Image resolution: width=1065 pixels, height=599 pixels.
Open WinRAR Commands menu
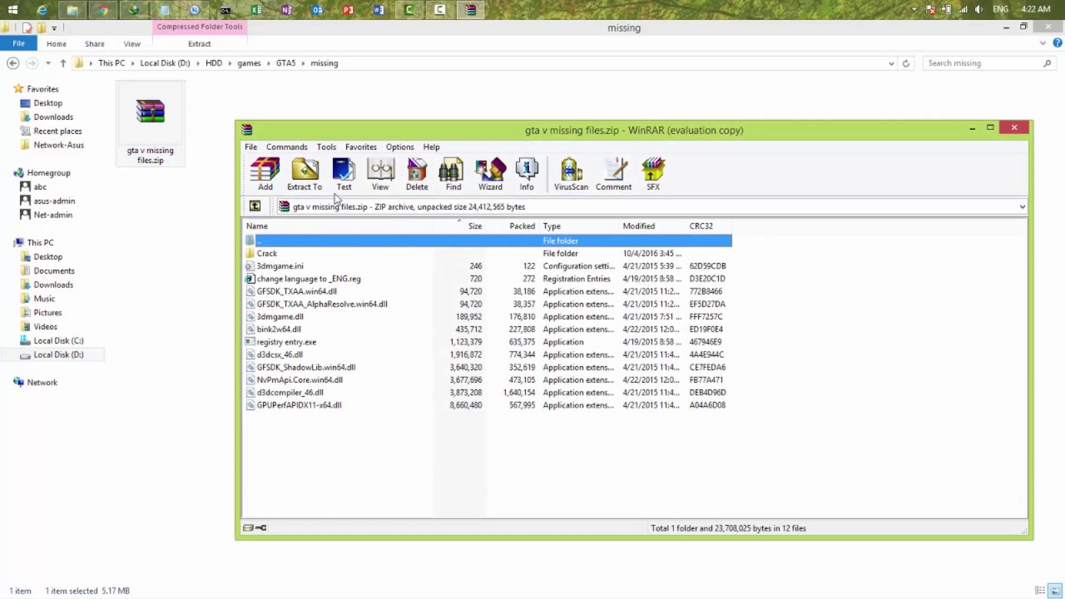[x=286, y=147]
